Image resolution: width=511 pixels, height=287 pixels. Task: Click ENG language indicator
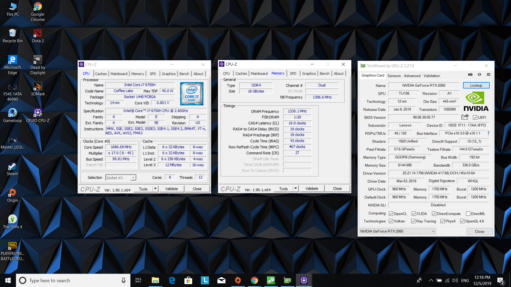click(465, 280)
